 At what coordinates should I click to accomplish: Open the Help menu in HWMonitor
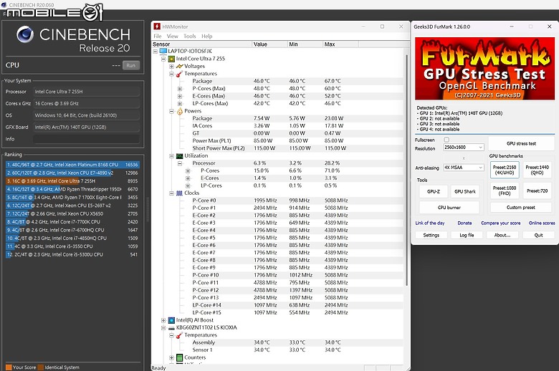click(x=207, y=36)
